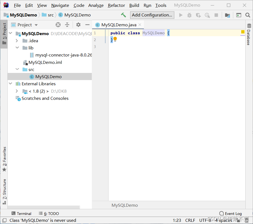The height and width of the screenshot is (224, 253).
Task: Click the CRLF line separator indicator
Action: pyautogui.click(x=190, y=220)
